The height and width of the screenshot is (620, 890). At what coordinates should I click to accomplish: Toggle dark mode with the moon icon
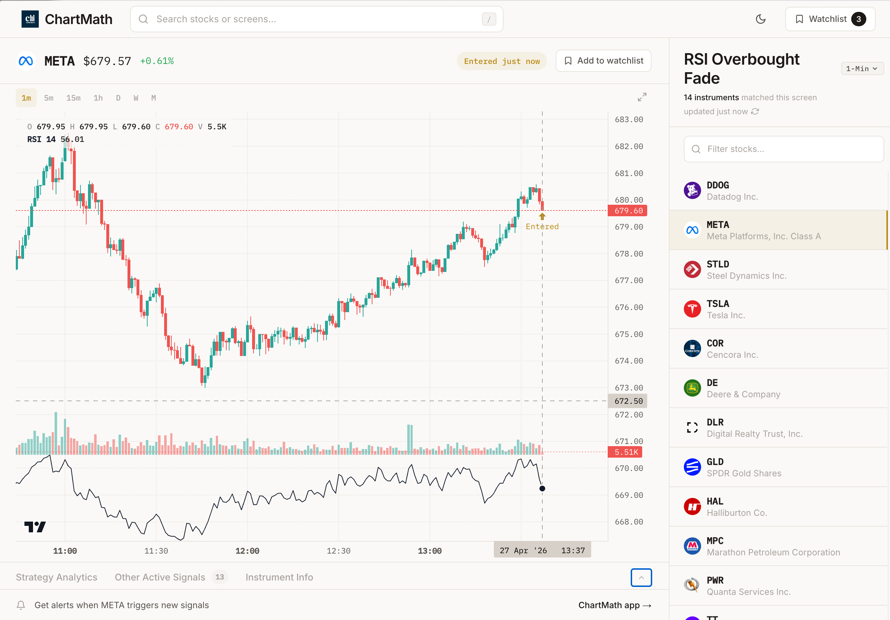coord(761,19)
